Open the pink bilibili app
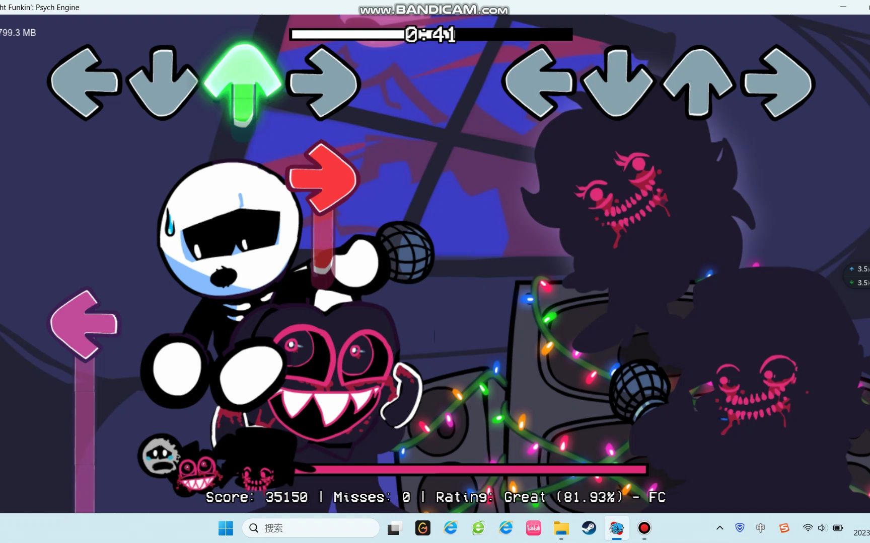Viewport: 870px width, 543px height. point(533,528)
